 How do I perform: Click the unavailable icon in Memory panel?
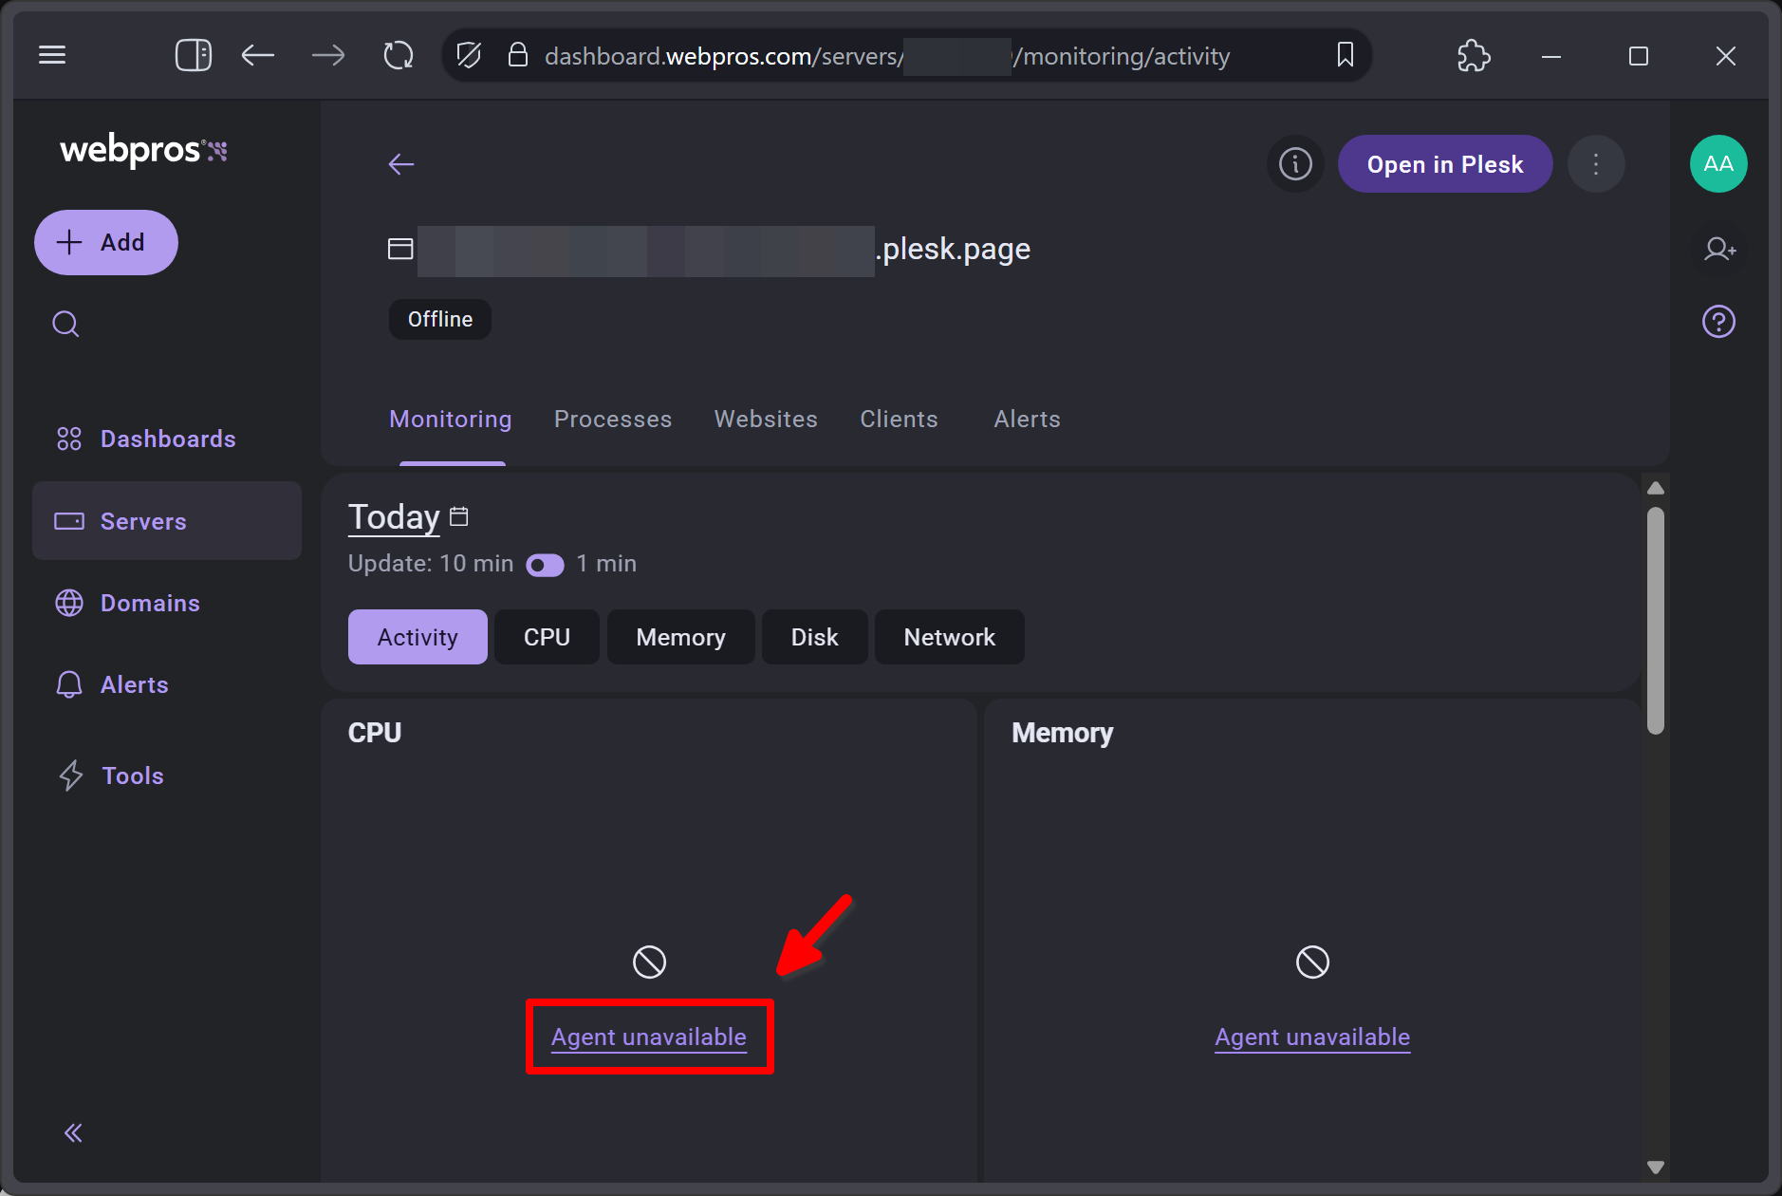[1312, 962]
